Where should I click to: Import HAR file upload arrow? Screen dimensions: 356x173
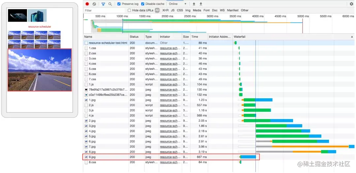click(194, 4)
